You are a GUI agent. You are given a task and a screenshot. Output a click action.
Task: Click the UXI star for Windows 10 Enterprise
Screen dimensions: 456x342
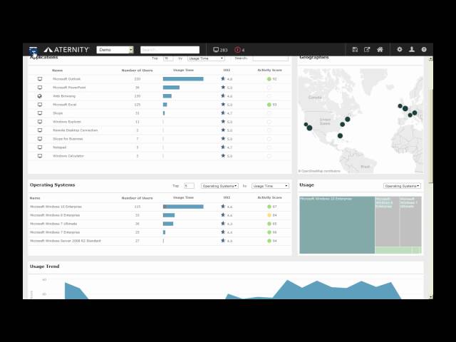coord(223,206)
